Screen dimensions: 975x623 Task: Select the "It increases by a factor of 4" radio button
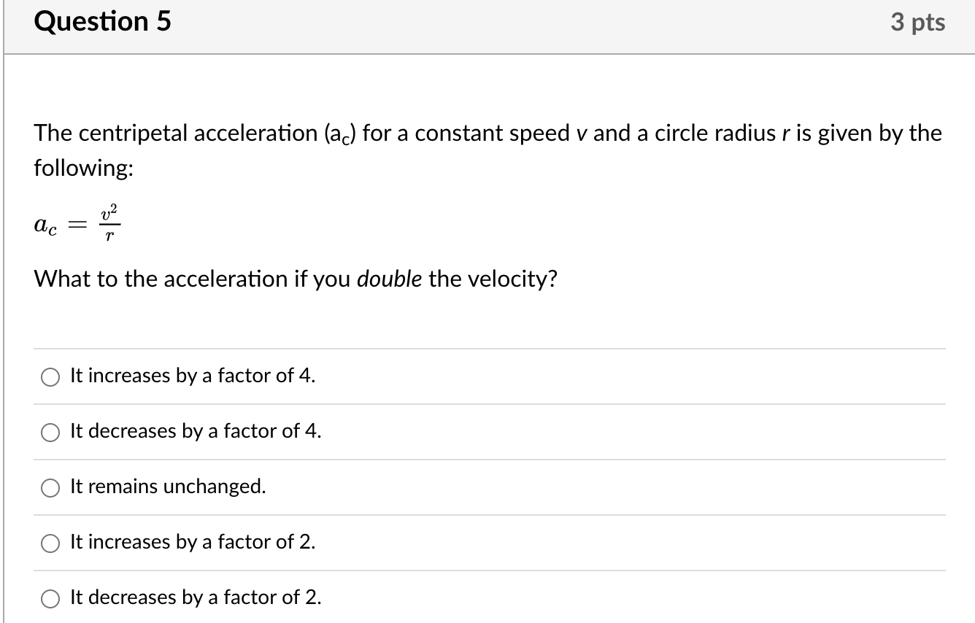[x=50, y=377]
